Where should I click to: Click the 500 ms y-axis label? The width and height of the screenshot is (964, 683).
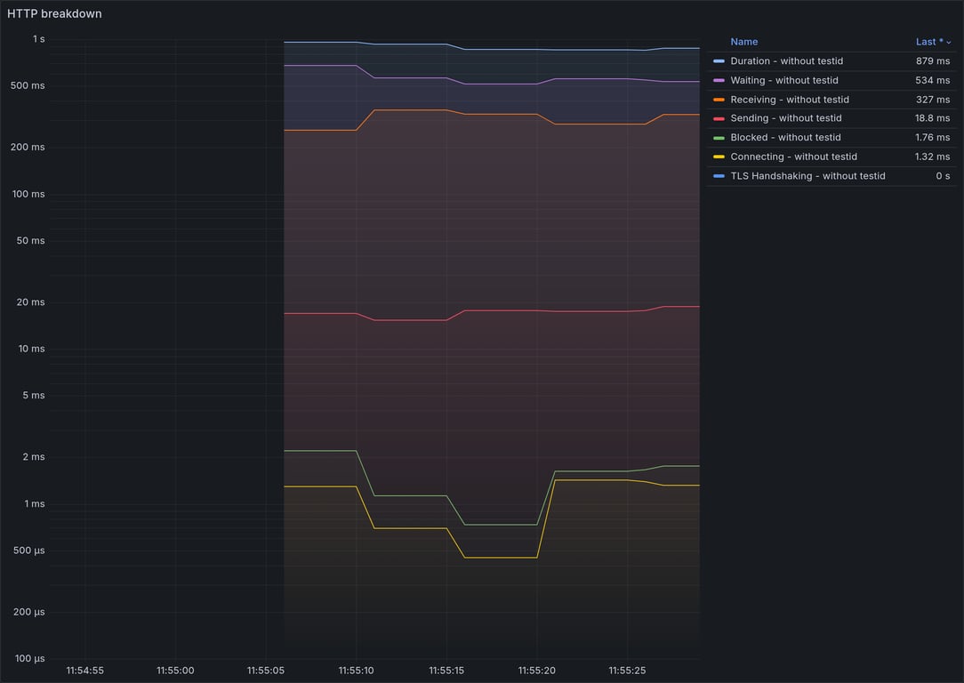pos(28,85)
